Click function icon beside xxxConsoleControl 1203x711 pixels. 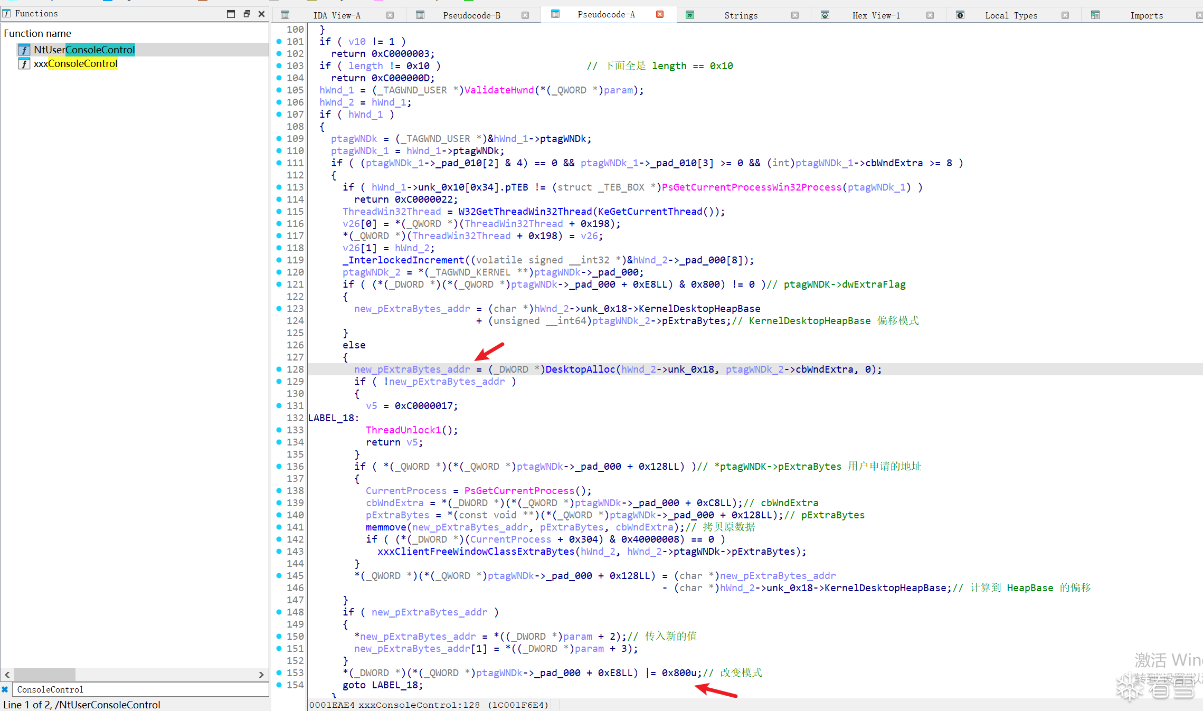24,64
